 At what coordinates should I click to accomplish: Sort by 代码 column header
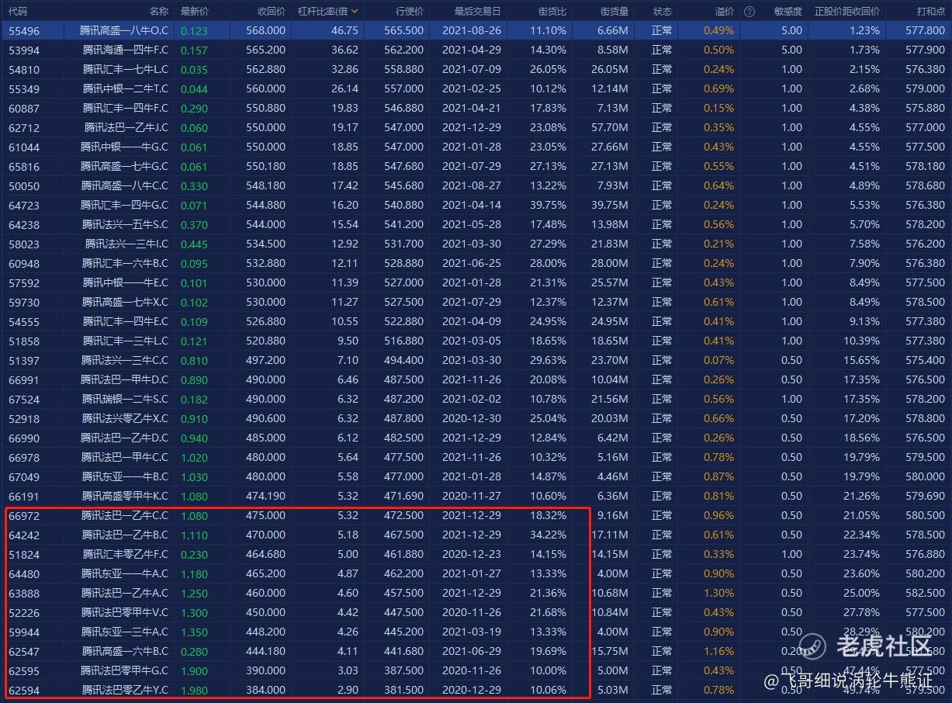pos(18,12)
